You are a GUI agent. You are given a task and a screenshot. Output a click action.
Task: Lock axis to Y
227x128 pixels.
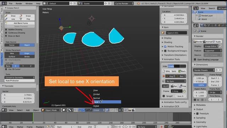point(23,66)
